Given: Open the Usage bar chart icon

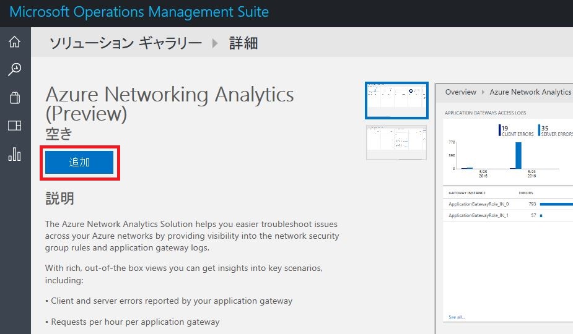Looking at the screenshot, I should pyautogui.click(x=15, y=154).
